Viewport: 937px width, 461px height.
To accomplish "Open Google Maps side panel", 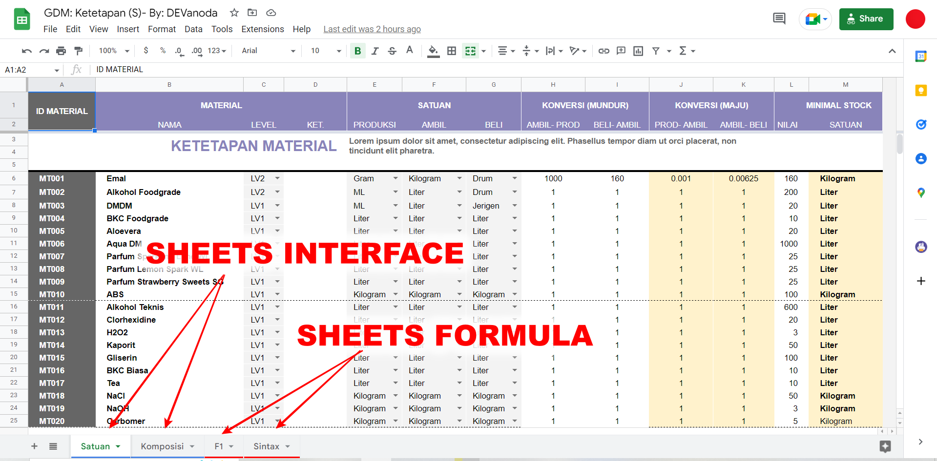I will coord(921,192).
